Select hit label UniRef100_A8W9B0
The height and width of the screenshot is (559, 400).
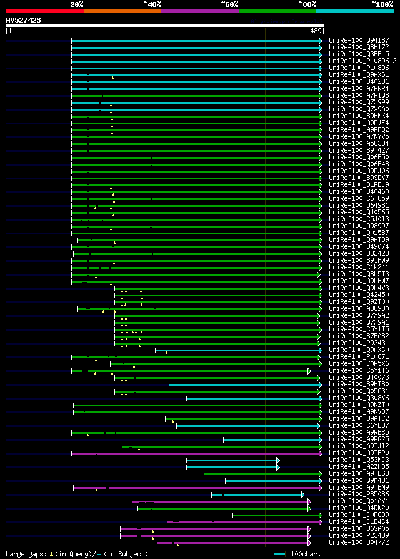pyautogui.click(x=359, y=309)
